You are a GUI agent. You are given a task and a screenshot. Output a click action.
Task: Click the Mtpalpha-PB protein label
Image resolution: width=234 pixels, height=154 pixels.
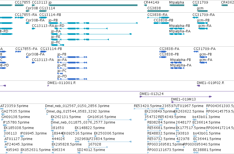180,60
